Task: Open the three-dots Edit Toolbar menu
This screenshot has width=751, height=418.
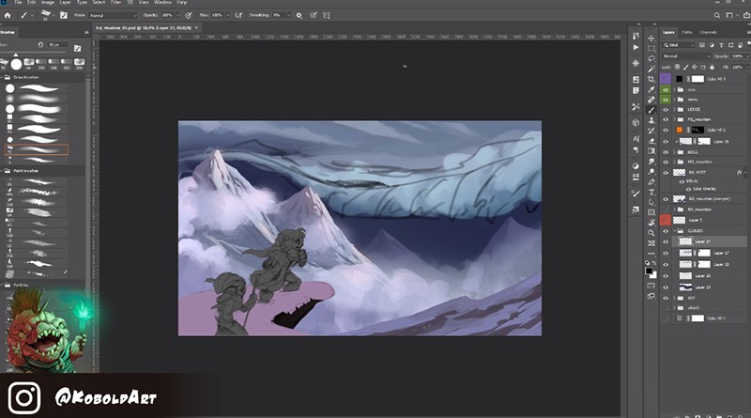Action: click(x=651, y=254)
